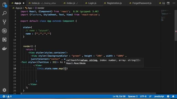This screenshot has width=177, height=99.
Task: Show the errors and warnings count
Action: click(7, 97)
